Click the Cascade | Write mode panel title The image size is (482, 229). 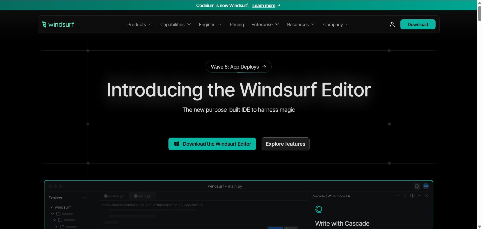[x=332, y=196]
